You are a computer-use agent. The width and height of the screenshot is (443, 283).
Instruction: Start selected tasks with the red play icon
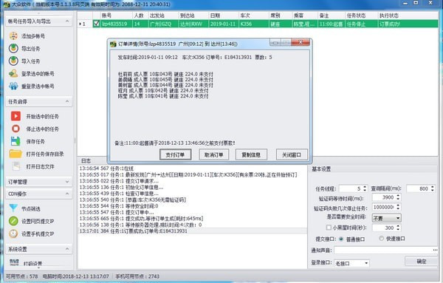coord(16,116)
